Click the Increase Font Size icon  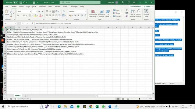[x=39, y=12]
